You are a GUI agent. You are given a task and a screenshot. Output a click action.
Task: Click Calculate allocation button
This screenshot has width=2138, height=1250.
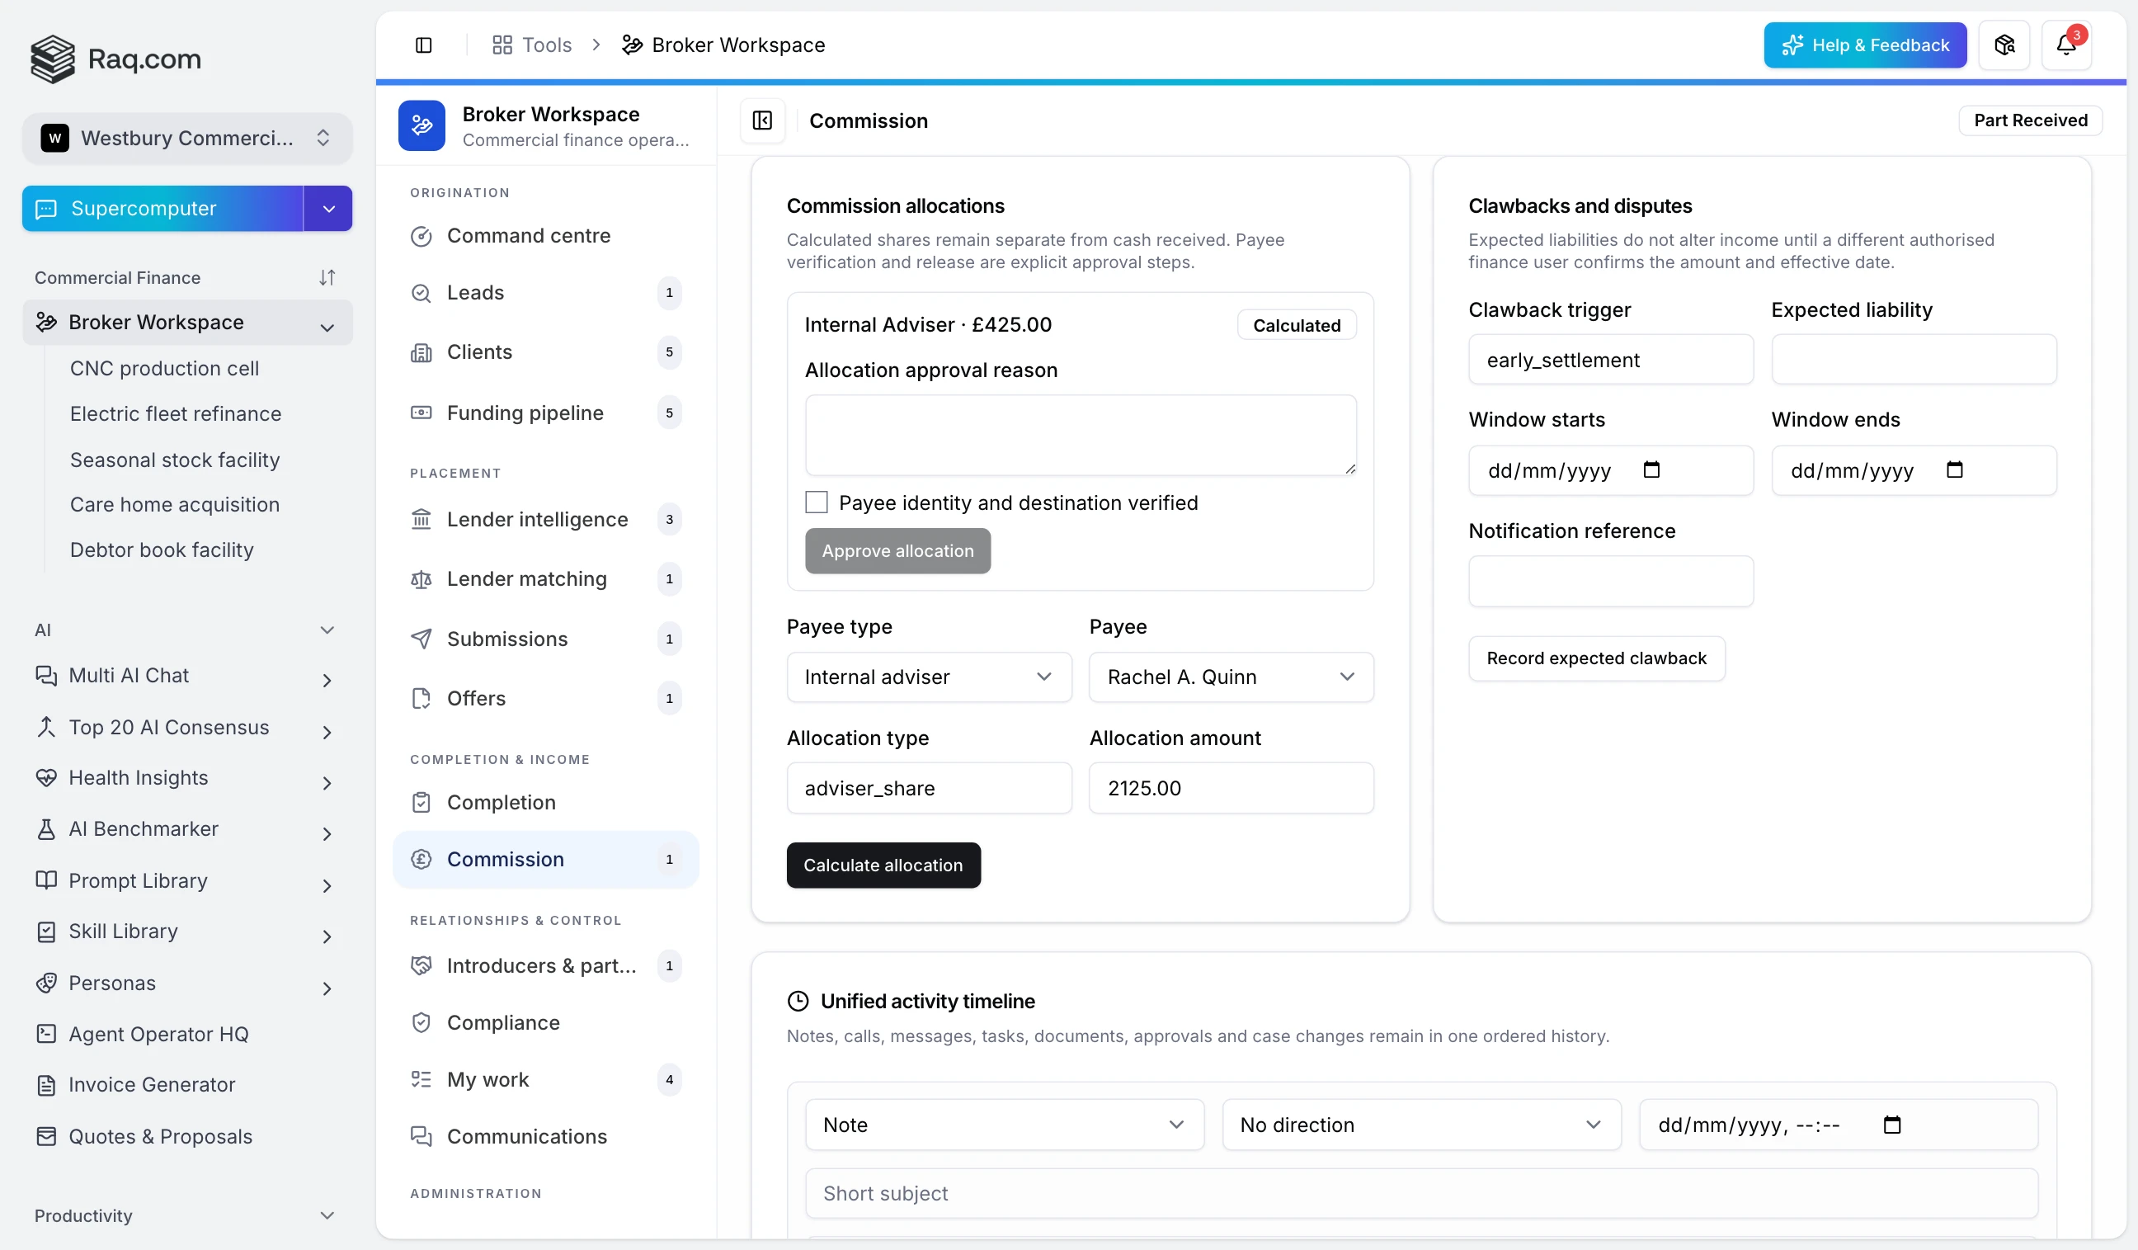point(883,865)
